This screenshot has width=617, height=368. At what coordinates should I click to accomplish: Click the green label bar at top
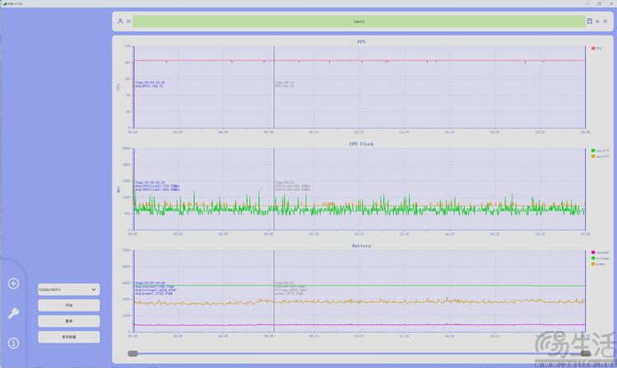pyautogui.click(x=359, y=21)
